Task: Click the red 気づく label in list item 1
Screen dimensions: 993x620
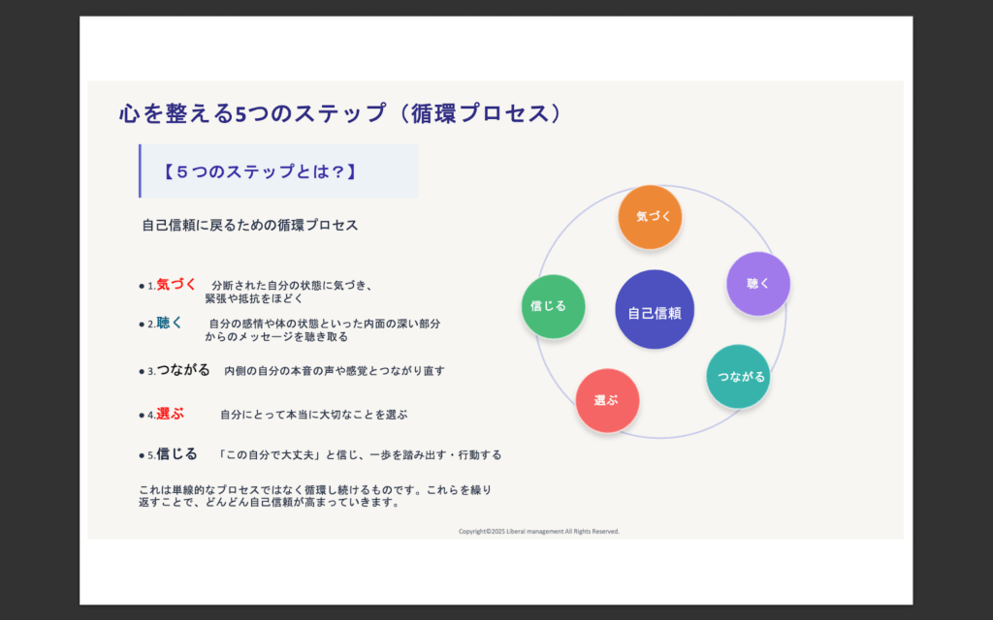Action: [176, 285]
